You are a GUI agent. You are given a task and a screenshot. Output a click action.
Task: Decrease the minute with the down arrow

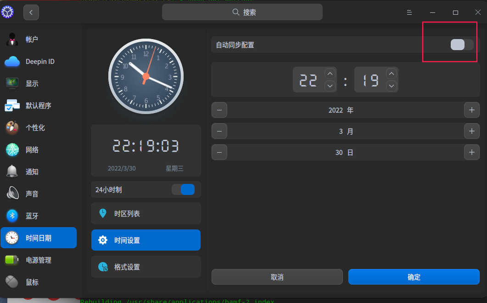[x=391, y=86]
